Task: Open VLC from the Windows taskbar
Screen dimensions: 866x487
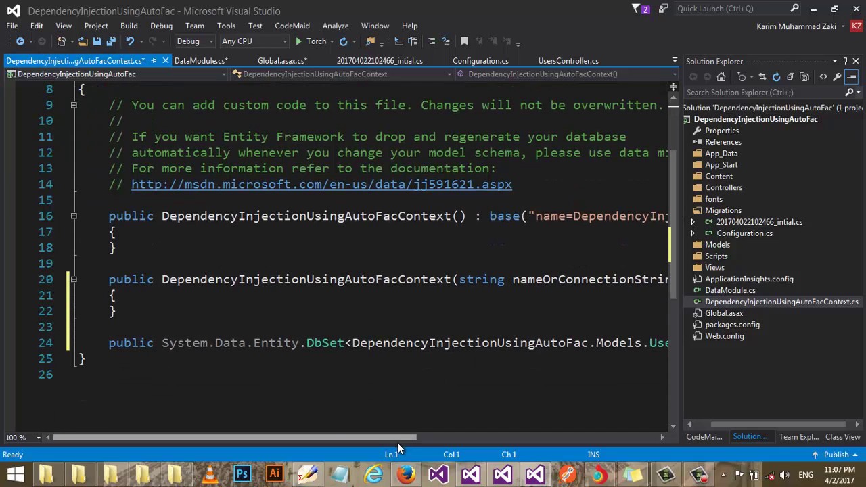Action: pos(210,474)
